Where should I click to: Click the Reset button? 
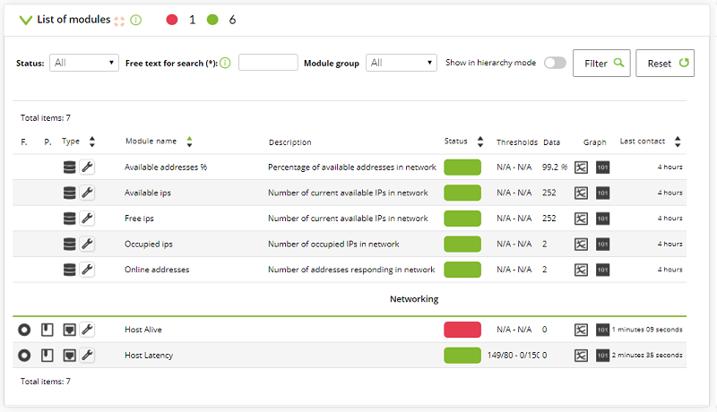pyautogui.click(x=665, y=63)
